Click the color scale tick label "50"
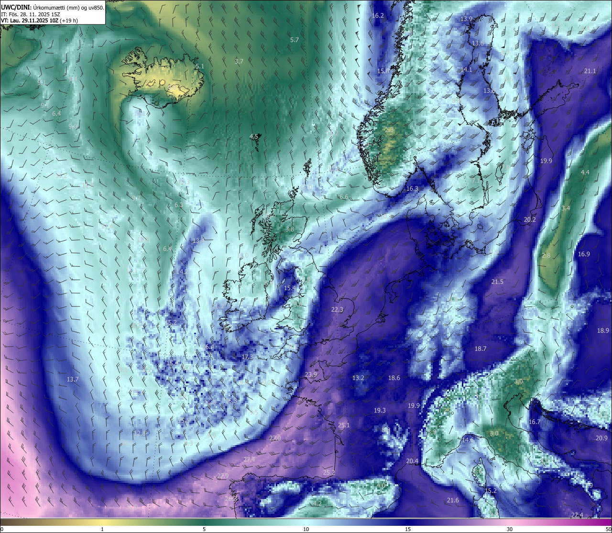612x533 pixels. (608, 529)
